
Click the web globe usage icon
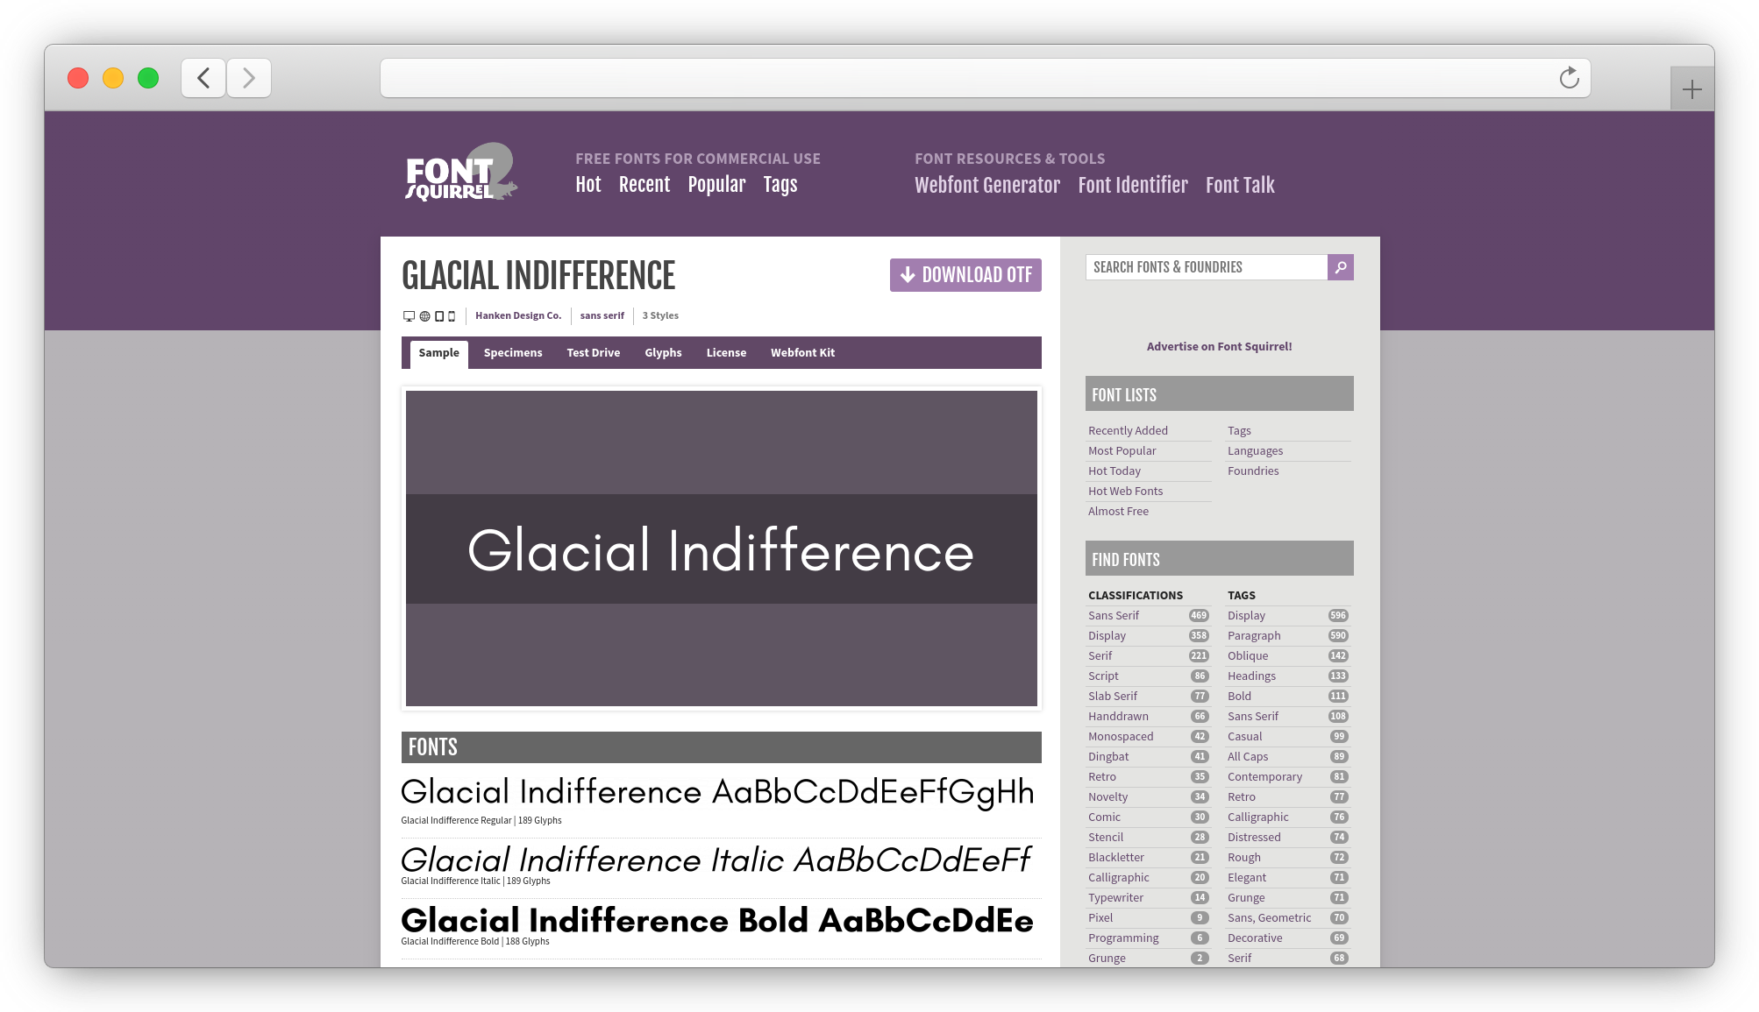pos(424,316)
